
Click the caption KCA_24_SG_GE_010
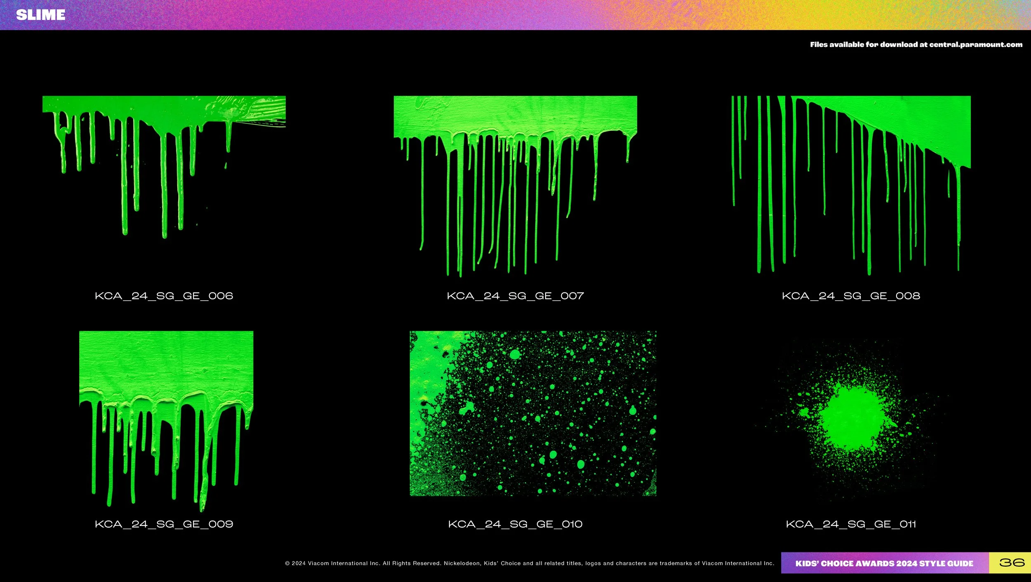click(515, 524)
